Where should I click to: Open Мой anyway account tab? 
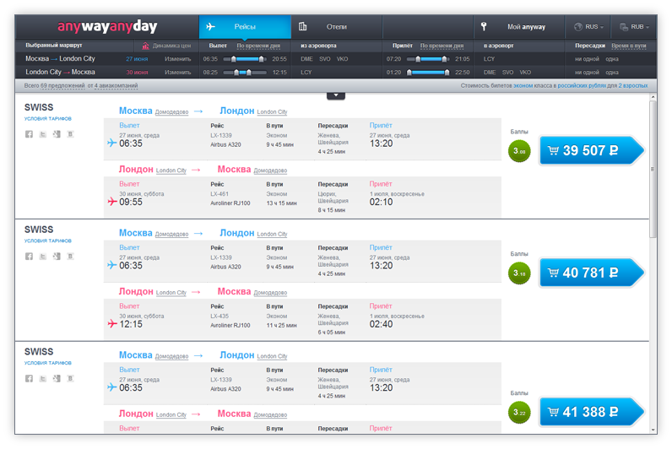click(x=519, y=26)
